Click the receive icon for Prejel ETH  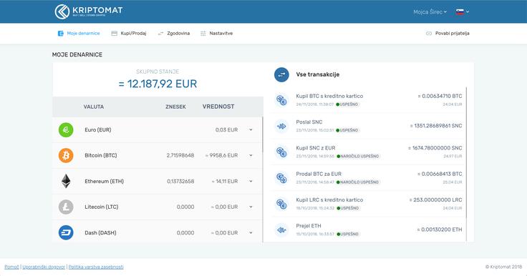[281, 230]
